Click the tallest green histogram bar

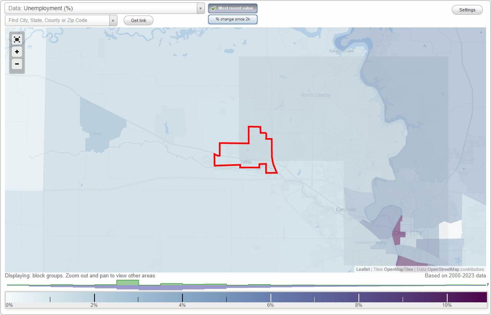(x=128, y=282)
